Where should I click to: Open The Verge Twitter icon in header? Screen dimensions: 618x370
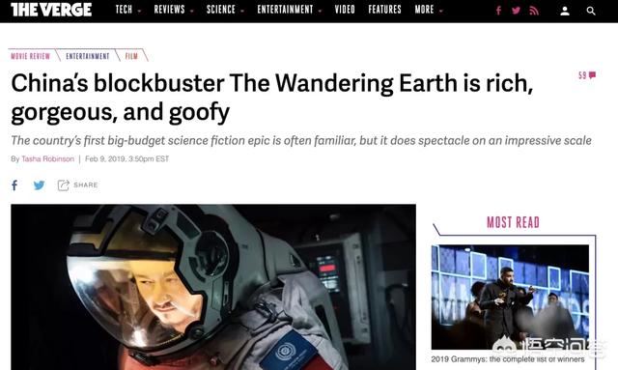click(516, 11)
